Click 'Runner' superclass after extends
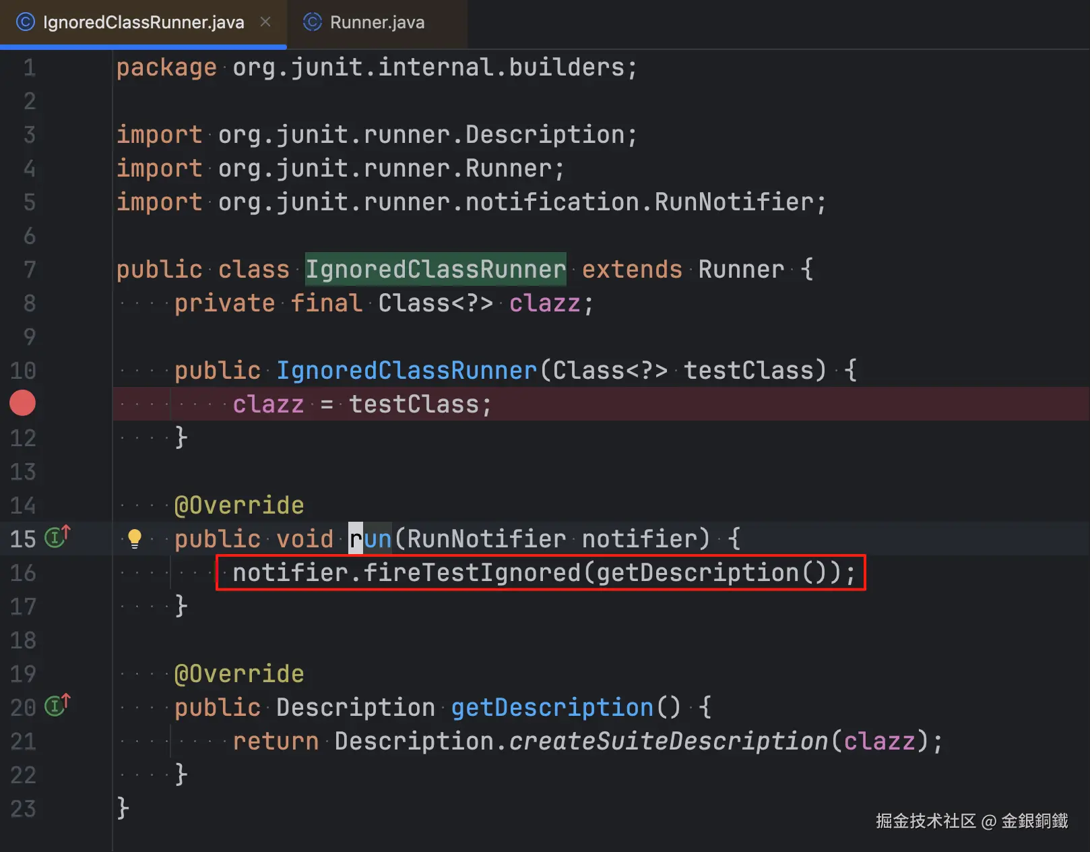The height and width of the screenshot is (852, 1090). pos(741,270)
